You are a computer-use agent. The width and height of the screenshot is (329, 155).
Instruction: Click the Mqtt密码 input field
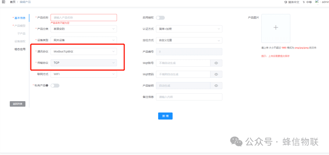pos(183,74)
